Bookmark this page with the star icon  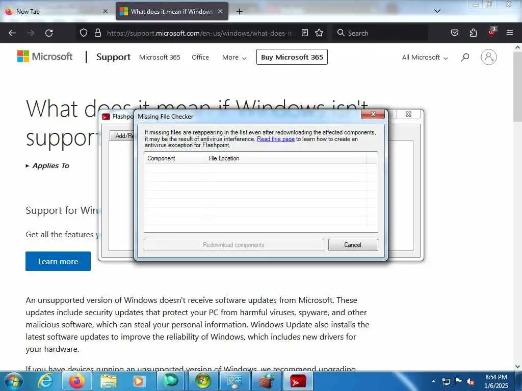(x=319, y=33)
